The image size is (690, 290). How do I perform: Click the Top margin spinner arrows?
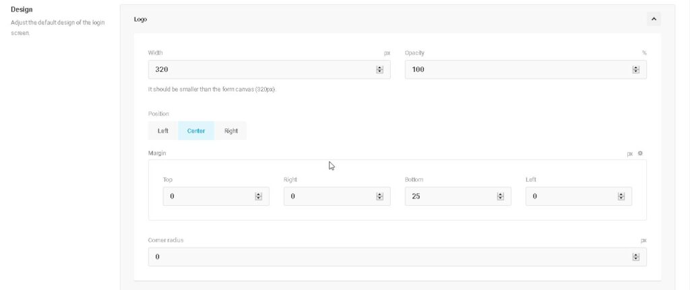258,196
